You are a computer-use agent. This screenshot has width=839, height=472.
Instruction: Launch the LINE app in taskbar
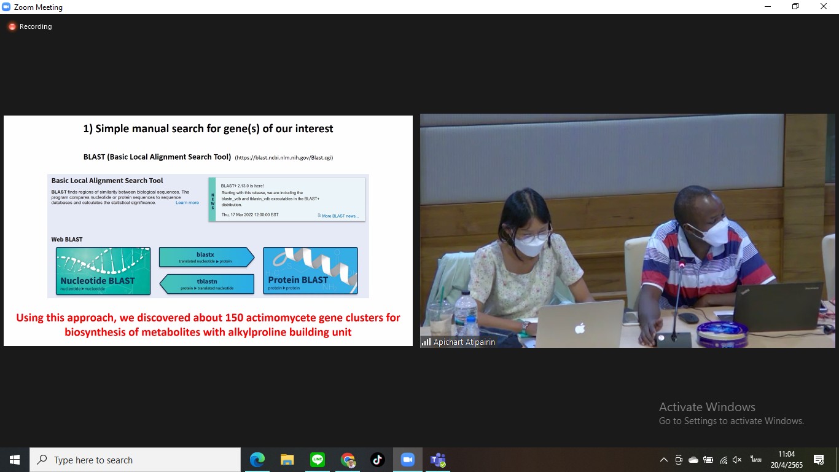(318, 460)
